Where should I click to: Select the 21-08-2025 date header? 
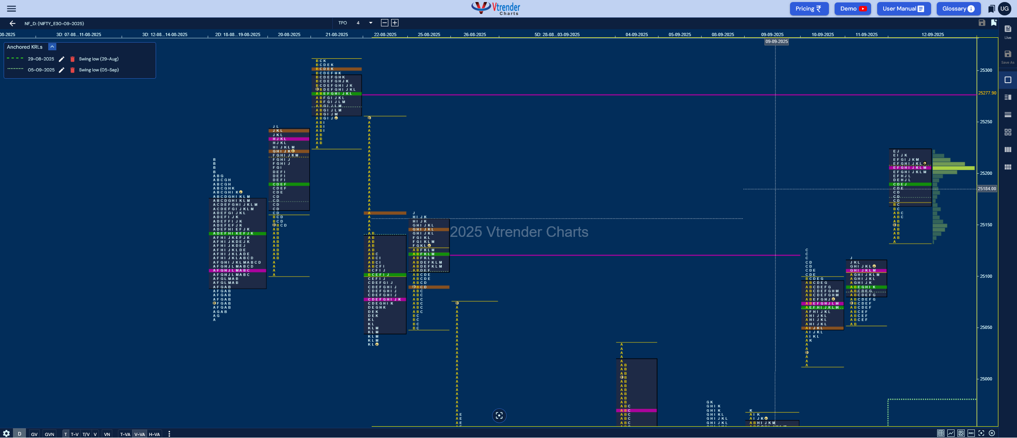337,34
